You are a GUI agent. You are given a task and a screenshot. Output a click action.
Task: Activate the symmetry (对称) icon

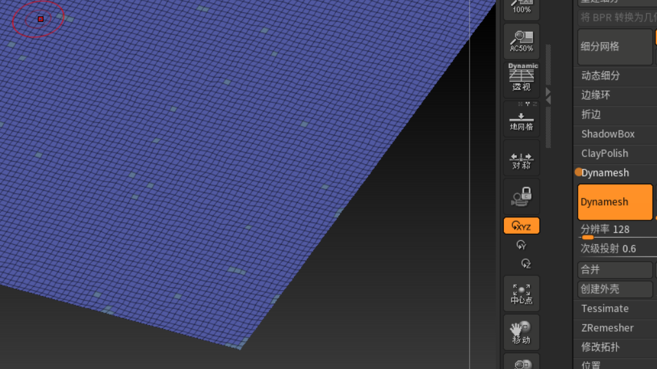[521, 158]
